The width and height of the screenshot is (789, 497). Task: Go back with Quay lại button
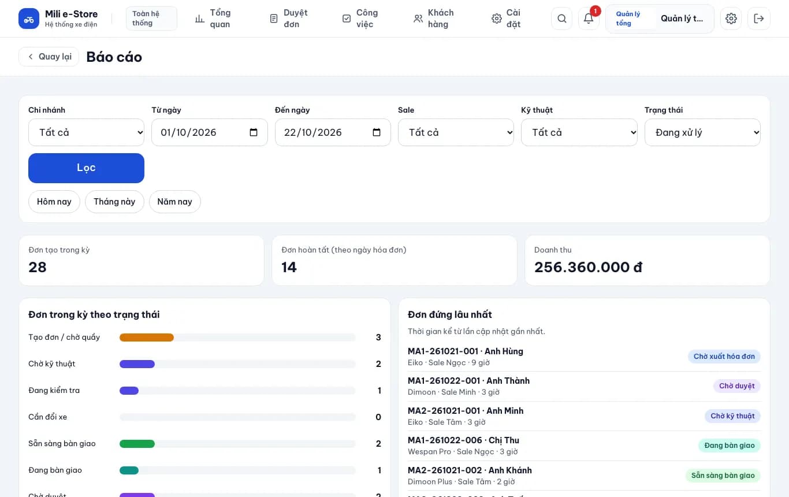tap(49, 57)
